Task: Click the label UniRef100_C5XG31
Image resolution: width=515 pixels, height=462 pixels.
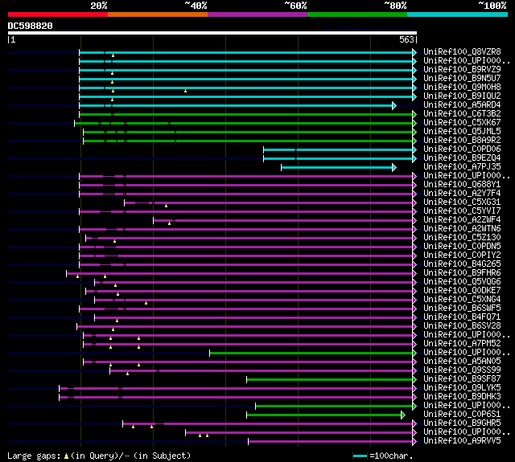Action: pos(462,202)
